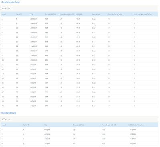Screen dimensions: 160x147
Task: Click the MSE (dB) column header
Action: 79,14
